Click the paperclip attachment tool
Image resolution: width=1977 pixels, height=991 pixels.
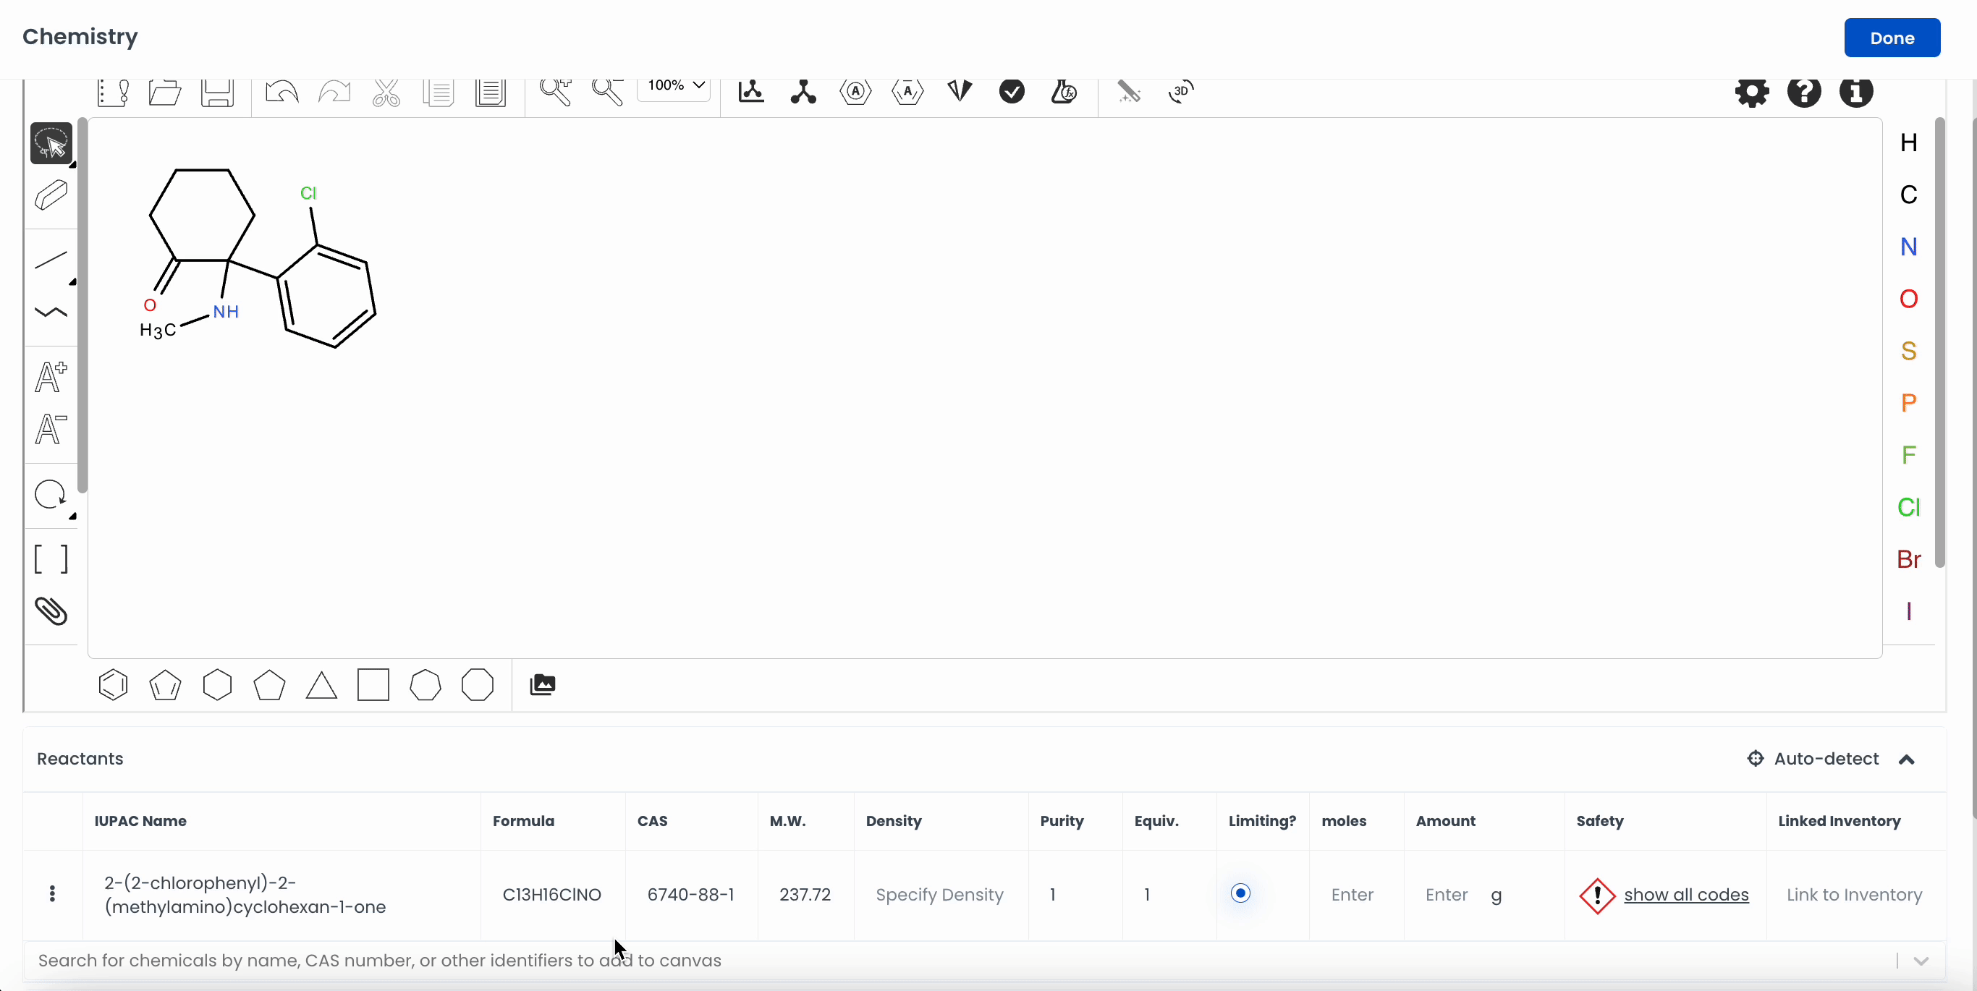pyautogui.click(x=51, y=611)
